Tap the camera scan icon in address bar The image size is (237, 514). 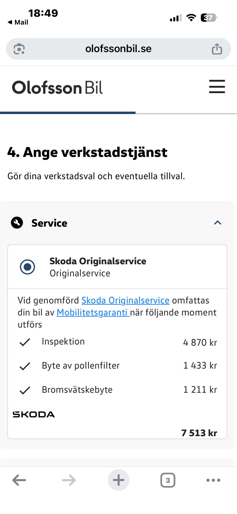(19, 49)
